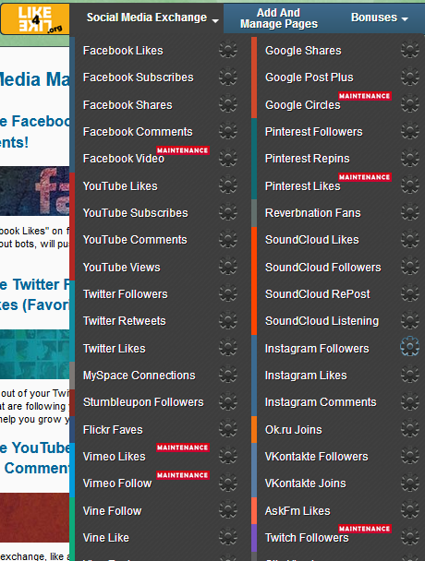
Task: Click the VKontakte Joins menu entry
Action: pos(305,483)
